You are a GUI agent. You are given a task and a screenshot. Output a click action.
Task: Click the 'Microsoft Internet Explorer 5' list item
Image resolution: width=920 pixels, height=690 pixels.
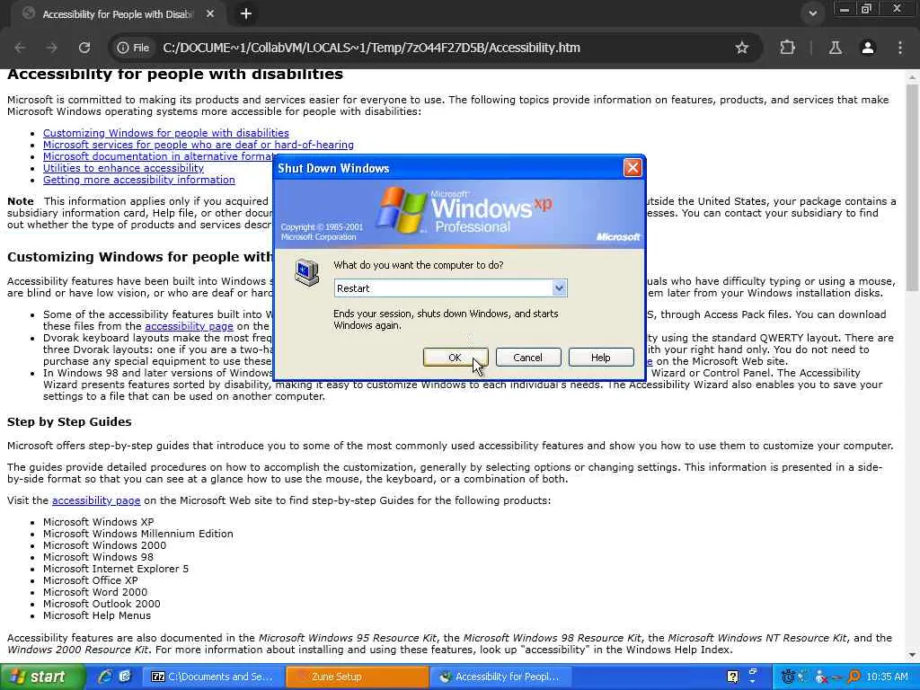coord(116,569)
